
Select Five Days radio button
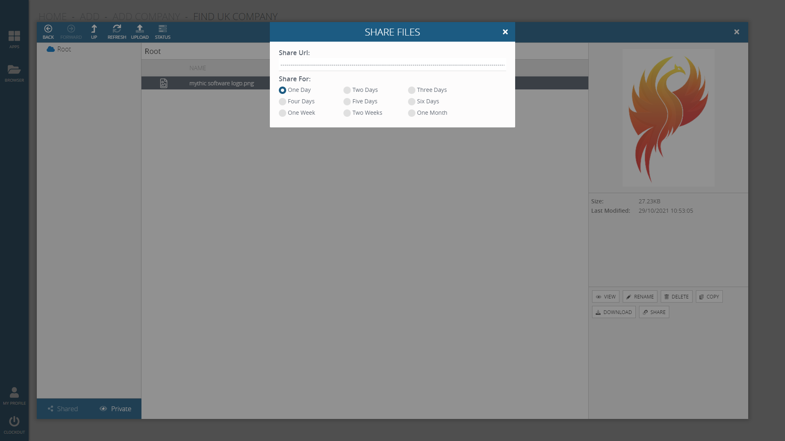(347, 102)
